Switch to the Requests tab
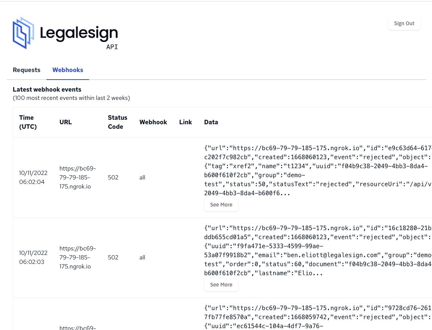Image resolution: width=432 pixels, height=330 pixels. [x=26, y=70]
